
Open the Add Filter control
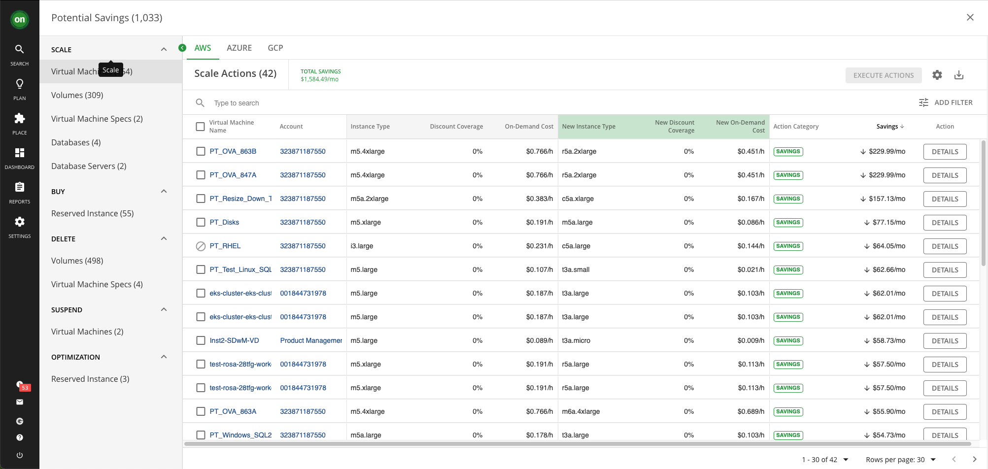946,102
